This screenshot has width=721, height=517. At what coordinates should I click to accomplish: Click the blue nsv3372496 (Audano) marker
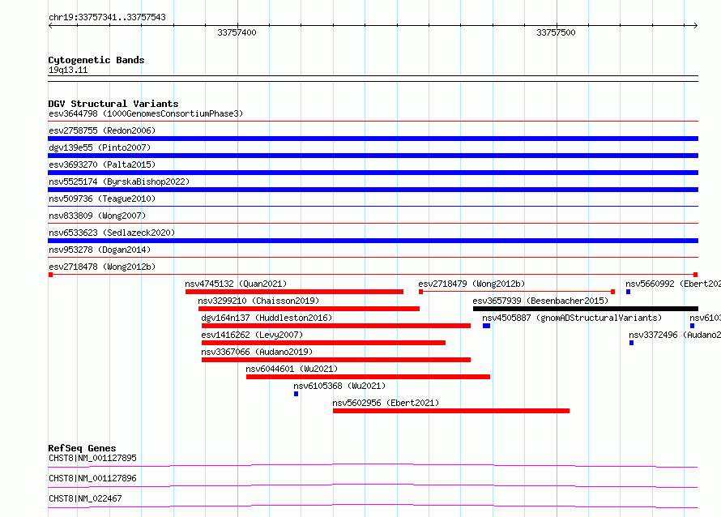[x=631, y=343]
